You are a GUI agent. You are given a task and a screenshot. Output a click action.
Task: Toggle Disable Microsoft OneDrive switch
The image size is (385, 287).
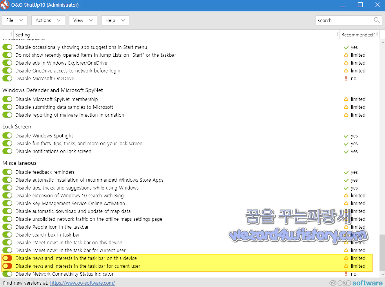pyautogui.click(x=7, y=78)
